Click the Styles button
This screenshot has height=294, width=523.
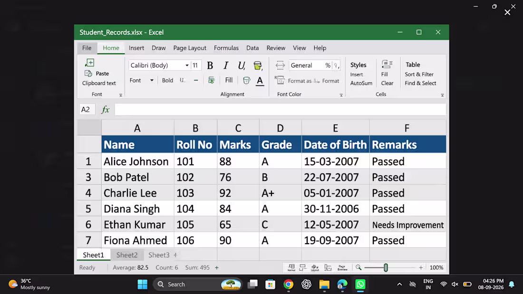[x=358, y=65]
